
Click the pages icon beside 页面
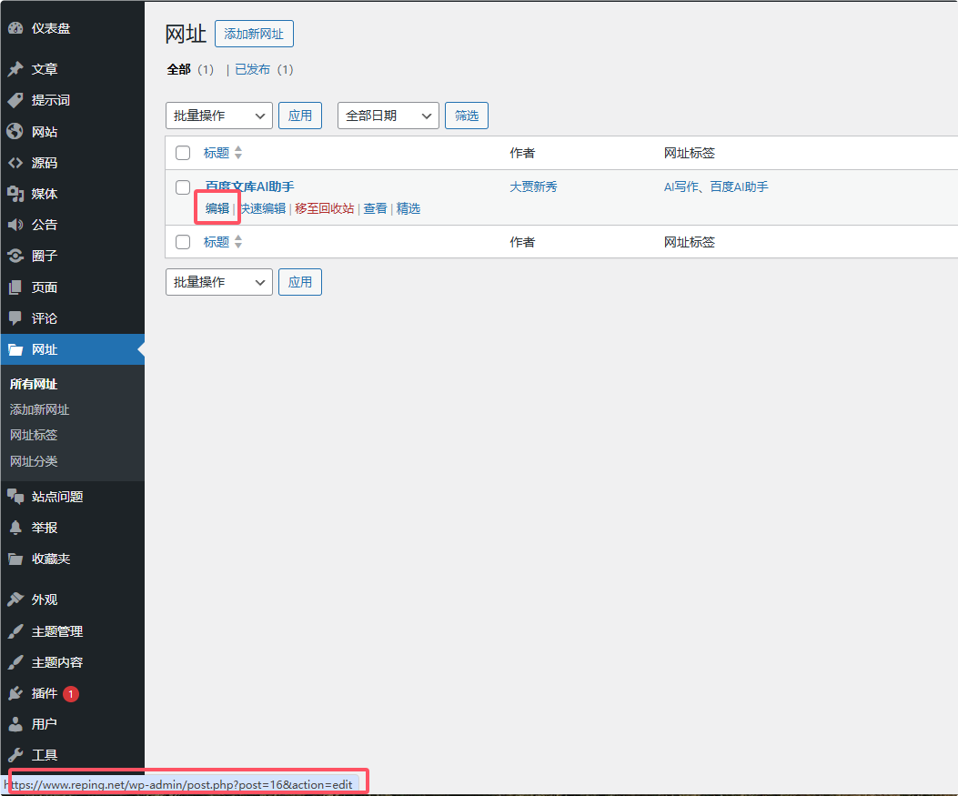coord(15,287)
